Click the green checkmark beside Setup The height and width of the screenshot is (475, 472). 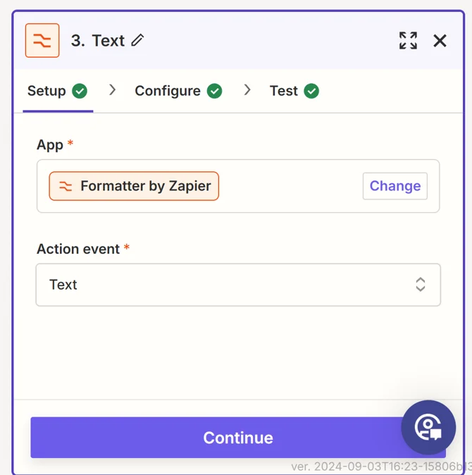pos(80,91)
